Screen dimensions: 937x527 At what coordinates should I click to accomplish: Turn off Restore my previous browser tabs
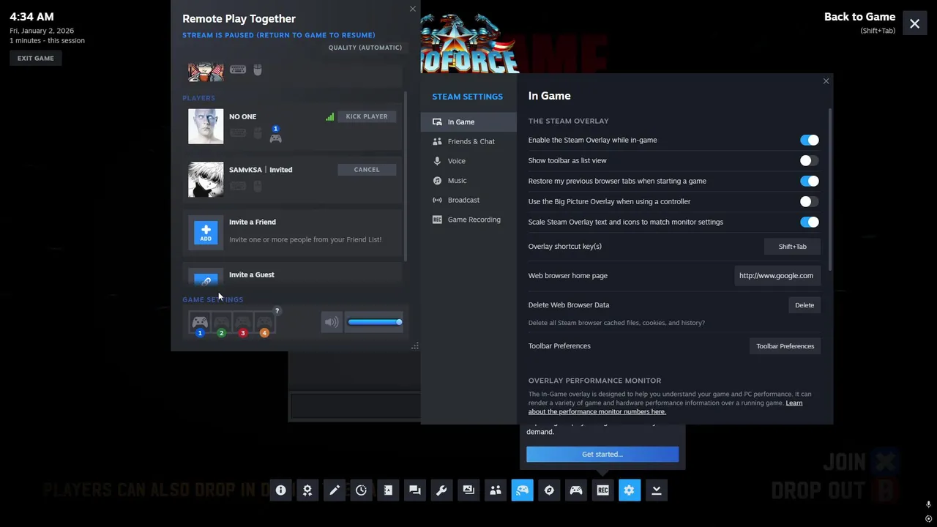[x=809, y=181]
